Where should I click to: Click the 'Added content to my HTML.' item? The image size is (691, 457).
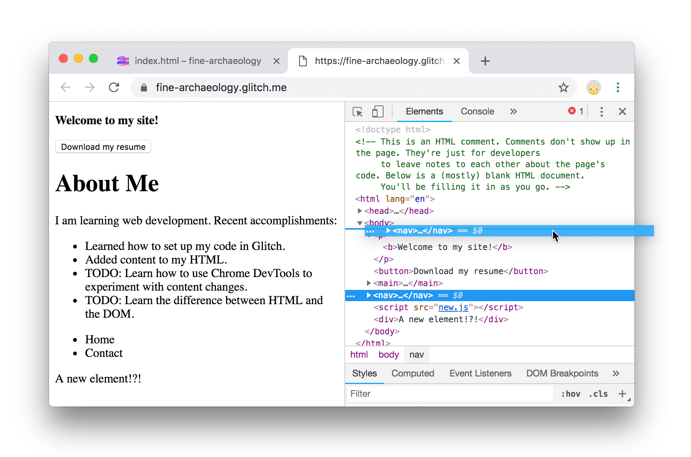pyautogui.click(x=156, y=260)
